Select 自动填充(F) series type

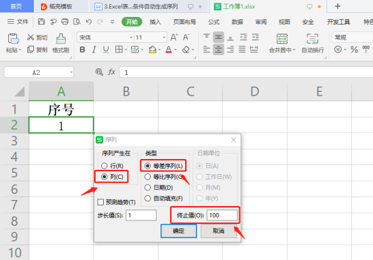click(x=148, y=198)
